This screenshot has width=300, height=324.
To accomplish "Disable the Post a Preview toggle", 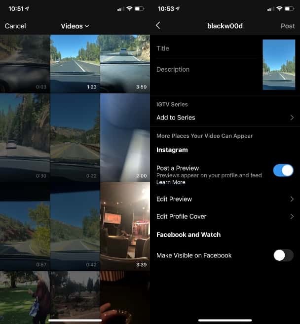I will pos(283,171).
